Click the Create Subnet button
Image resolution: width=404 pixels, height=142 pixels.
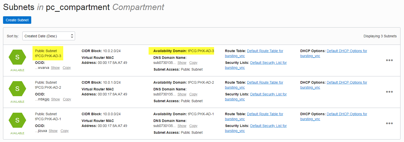click(x=17, y=20)
